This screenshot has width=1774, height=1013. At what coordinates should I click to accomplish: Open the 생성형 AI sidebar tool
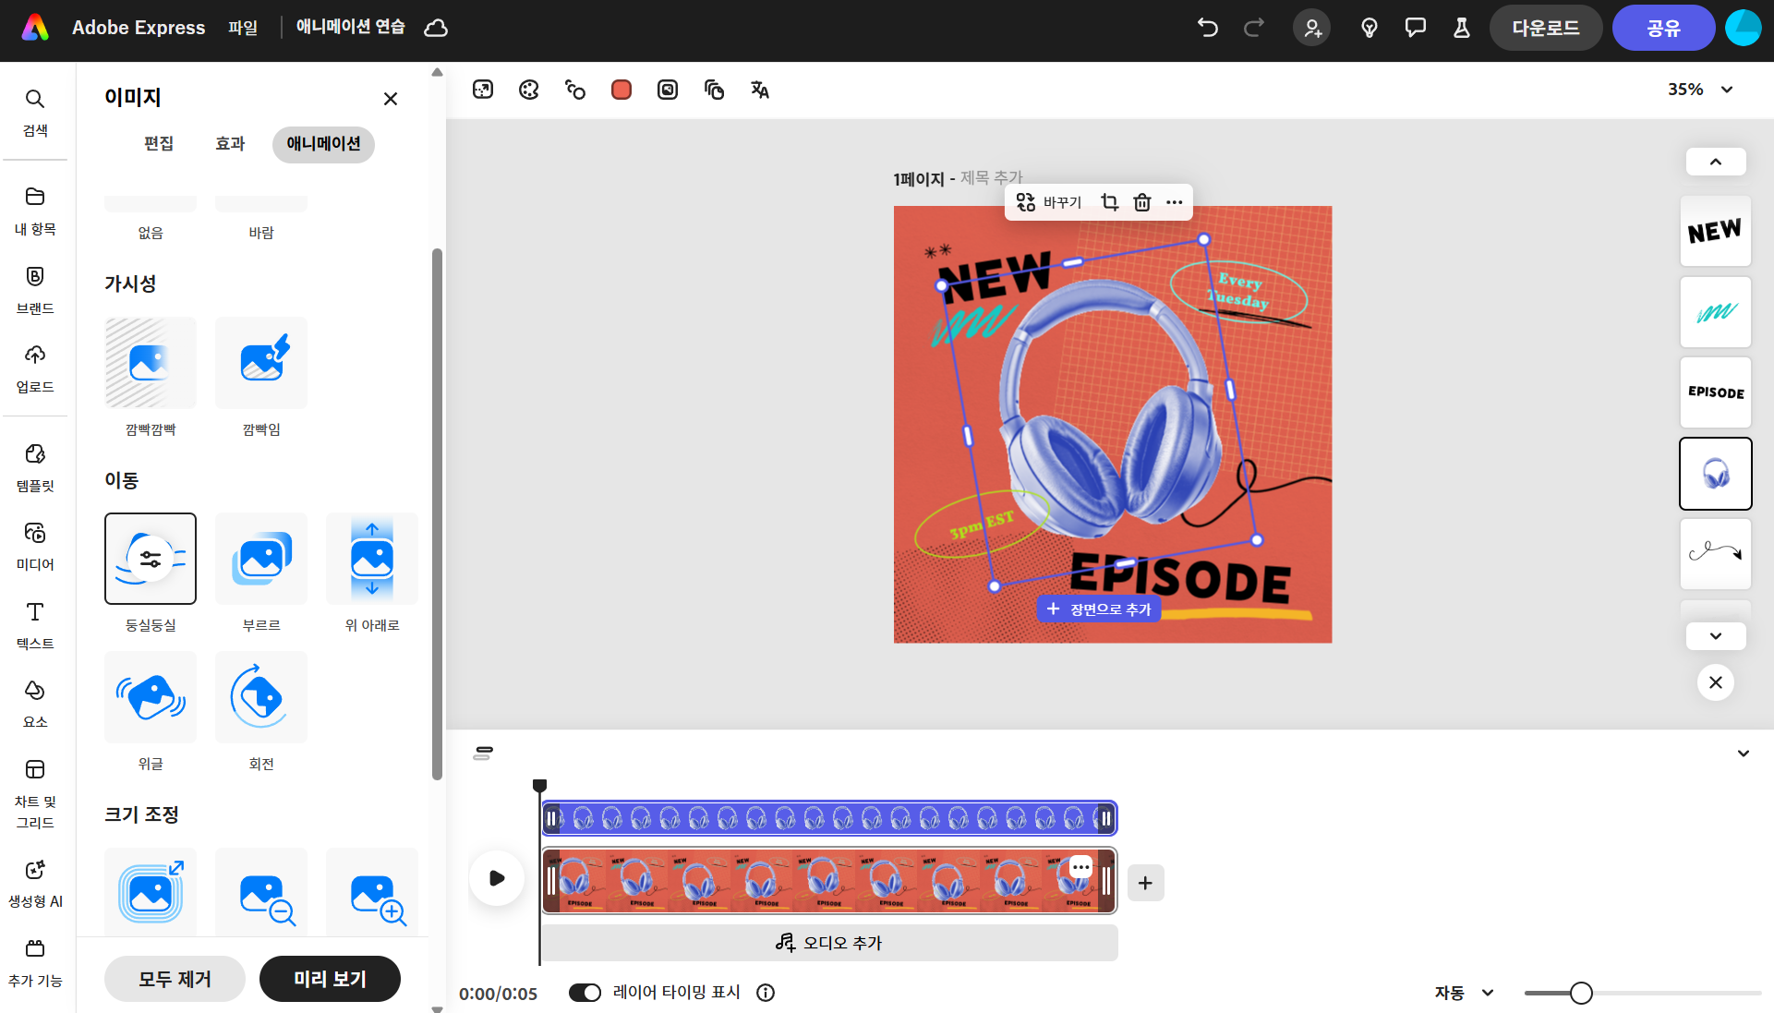[x=35, y=883]
